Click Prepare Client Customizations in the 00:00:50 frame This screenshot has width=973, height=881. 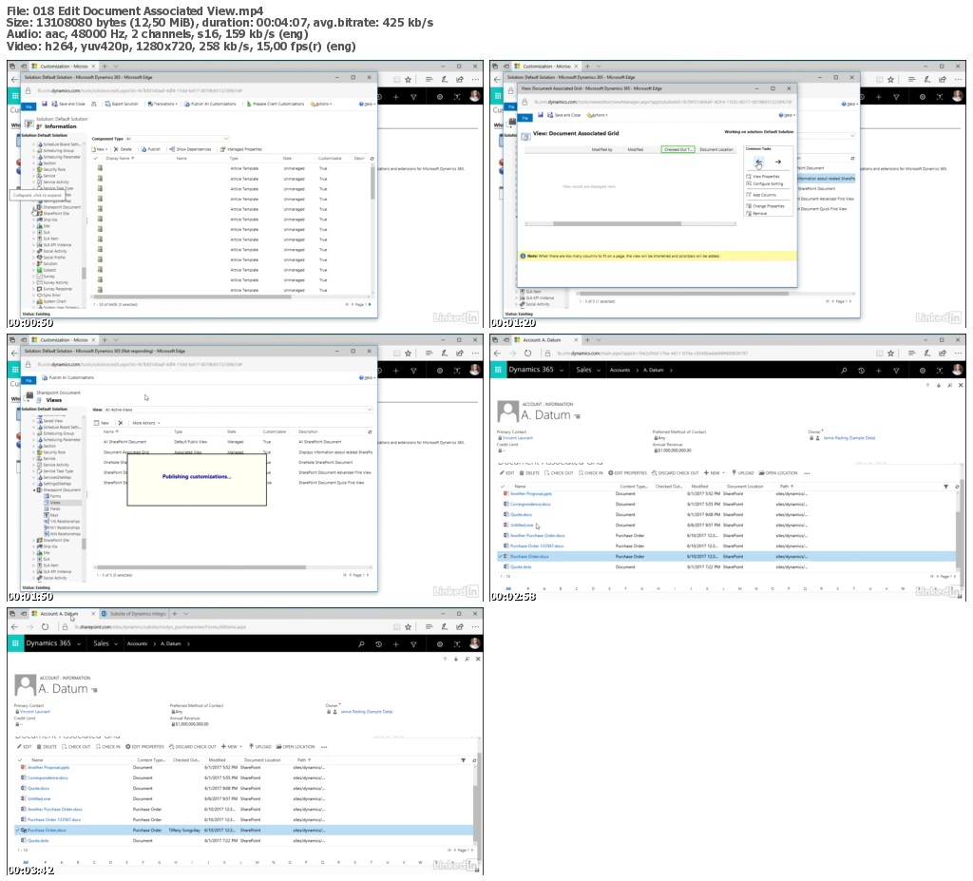pyautogui.click(x=276, y=104)
